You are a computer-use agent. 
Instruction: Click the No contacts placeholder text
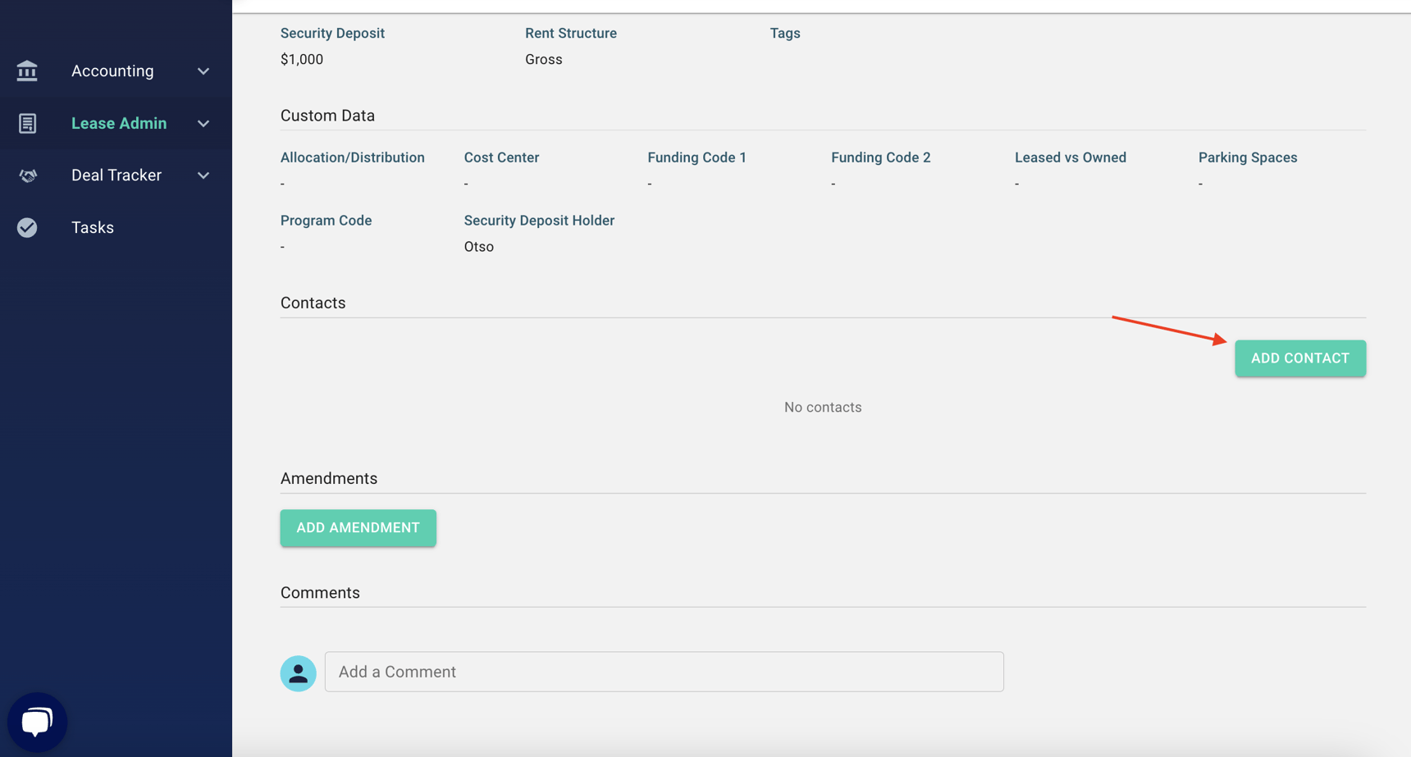pyautogui.click(x=822, y=408)
